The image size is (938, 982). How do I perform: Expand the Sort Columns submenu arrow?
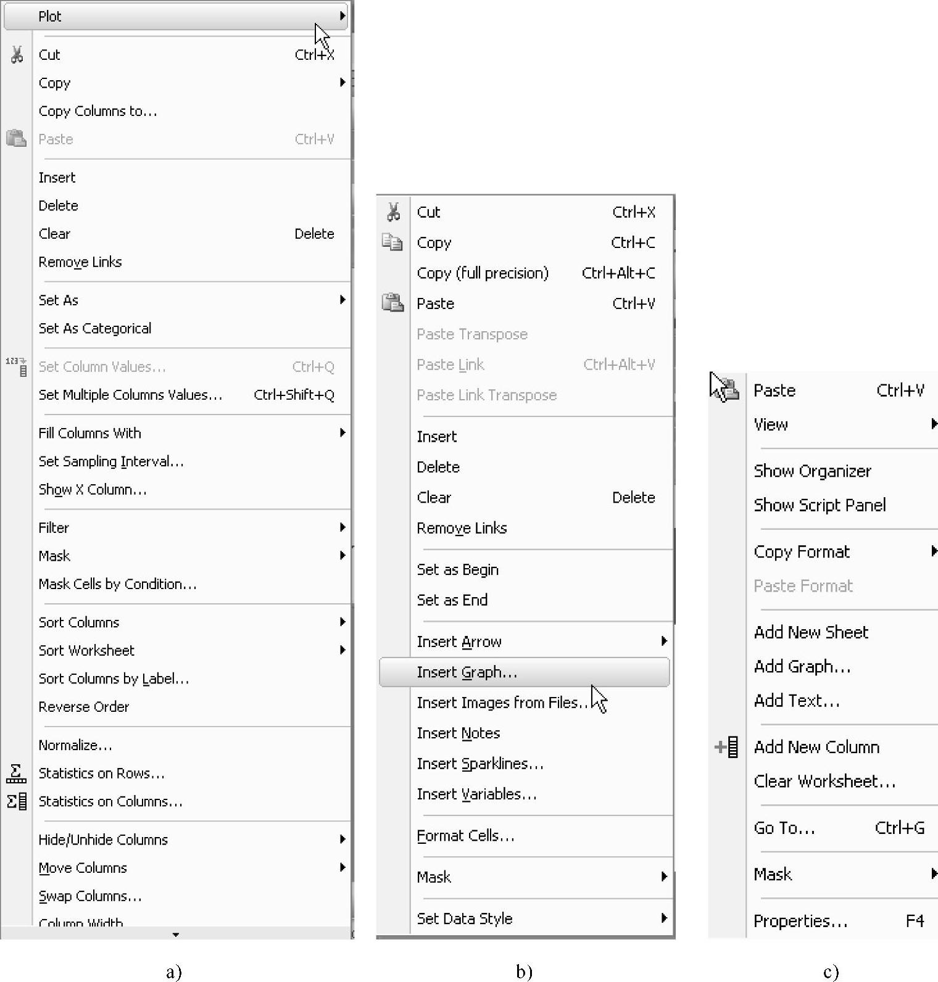[x=342, y=621]
